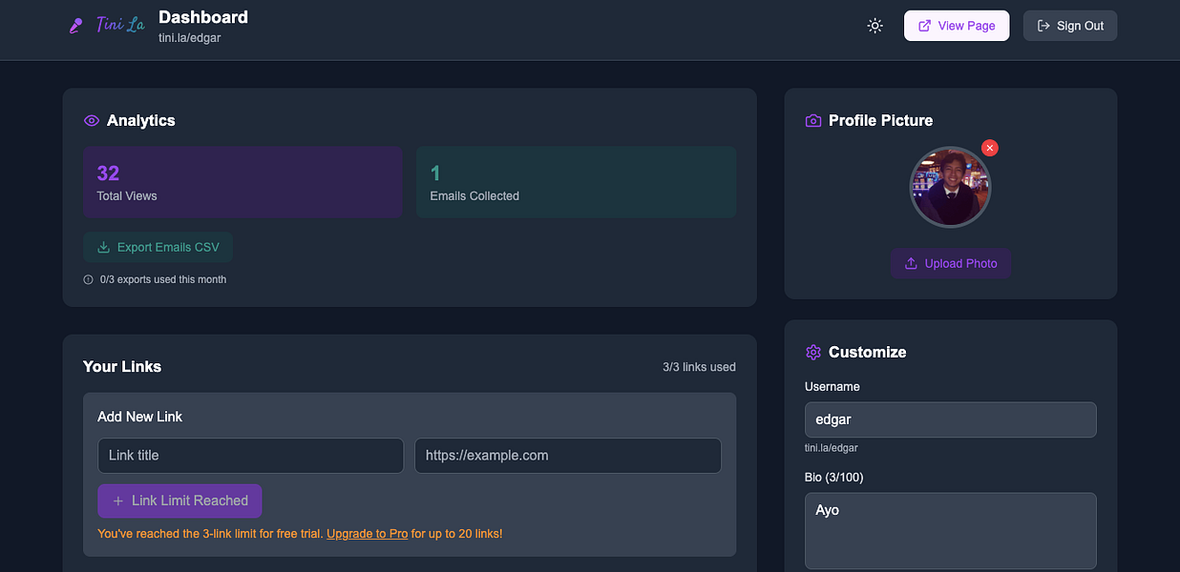This screenshot has height=572, width=1180.
Task: Open the Upgrade to Pro link
Action: (368, 534)
